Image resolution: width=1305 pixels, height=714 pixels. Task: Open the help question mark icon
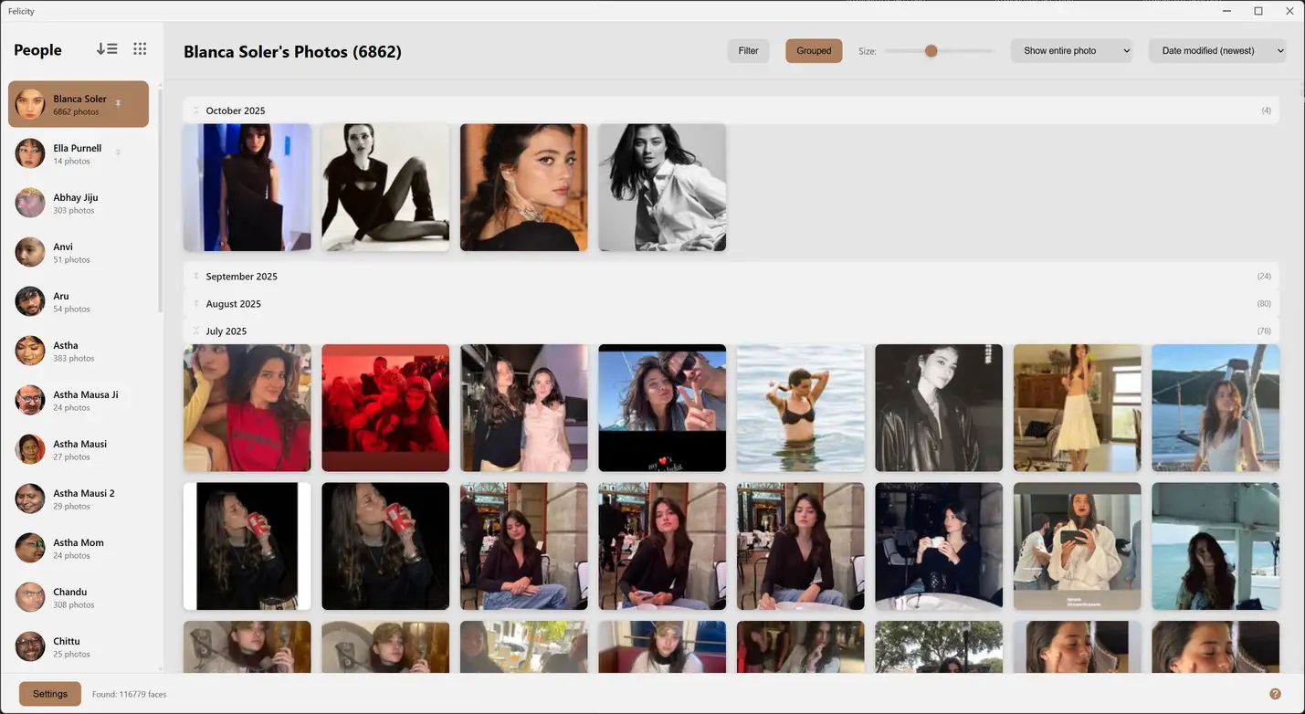pos(1275,694)
